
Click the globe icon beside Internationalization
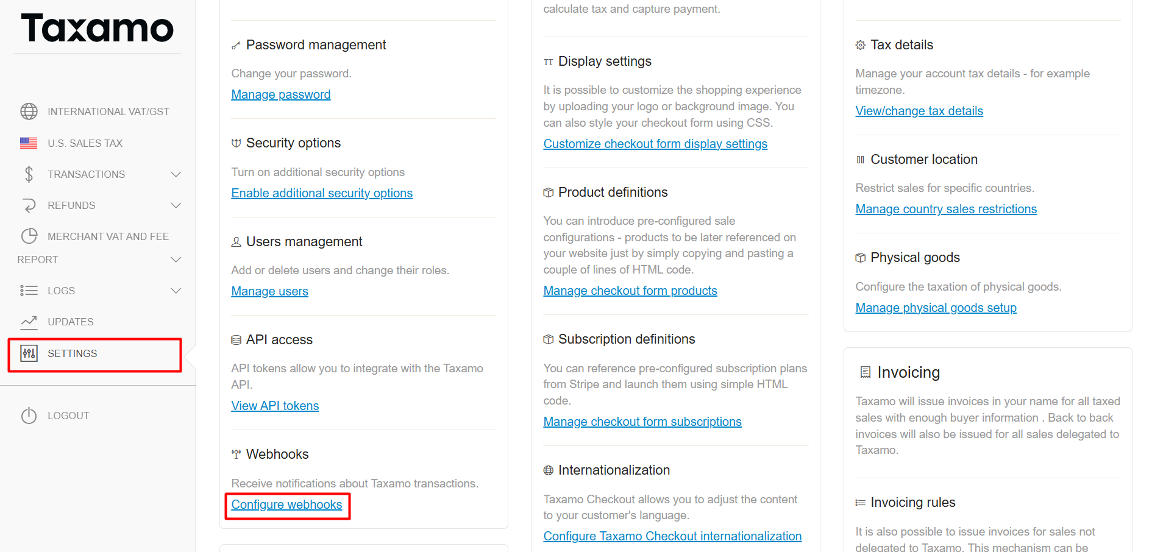tap(548, 470)
